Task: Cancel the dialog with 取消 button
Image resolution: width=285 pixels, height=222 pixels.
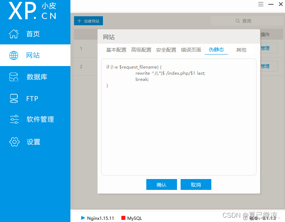Action: coord(196,184)
